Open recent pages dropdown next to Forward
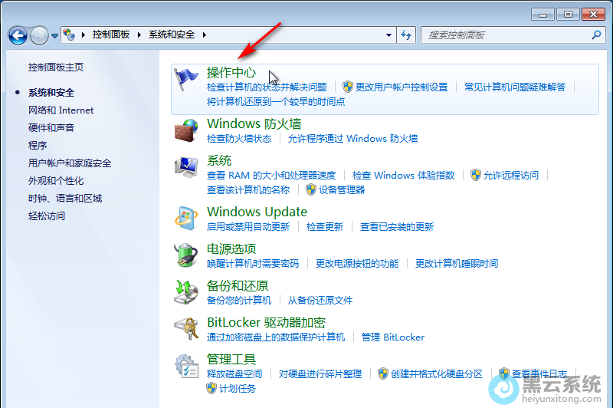Image resolution: width=613 pixels, height=408 pixels. click(x=54, y=36)
